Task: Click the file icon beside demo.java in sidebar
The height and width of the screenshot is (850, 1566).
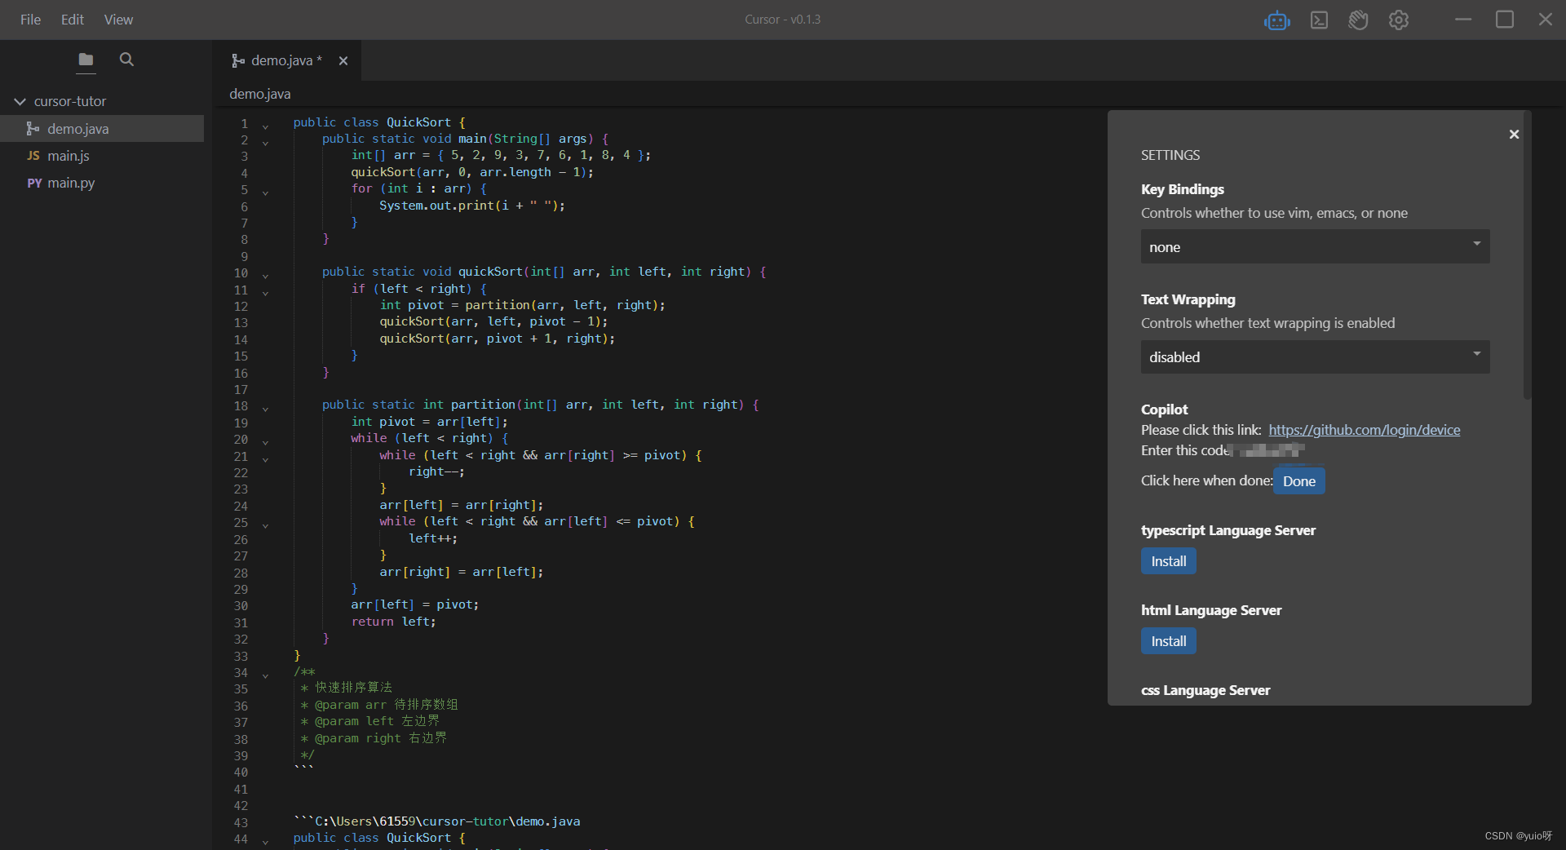Action: click(33, 129)
